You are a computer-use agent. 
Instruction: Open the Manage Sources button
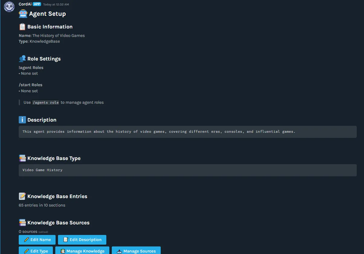point(136,251)
